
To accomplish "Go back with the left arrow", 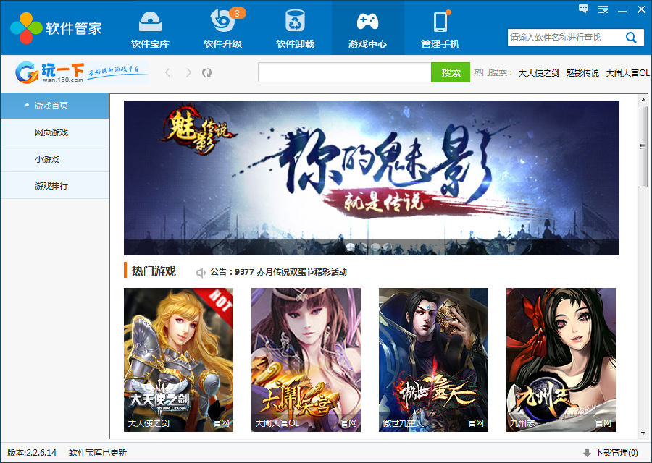I will [x=167, y=72].
